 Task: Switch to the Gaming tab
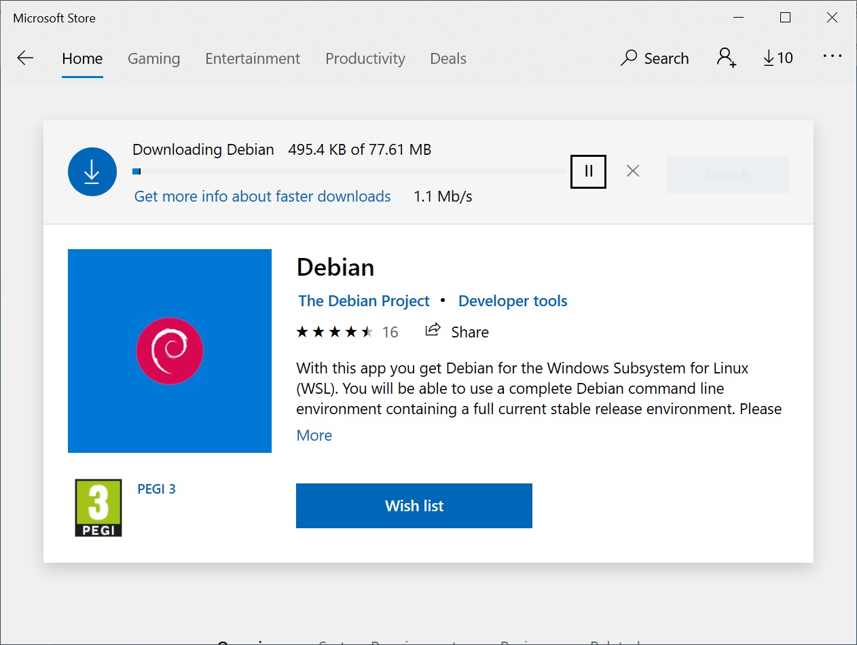coord(154,58)
